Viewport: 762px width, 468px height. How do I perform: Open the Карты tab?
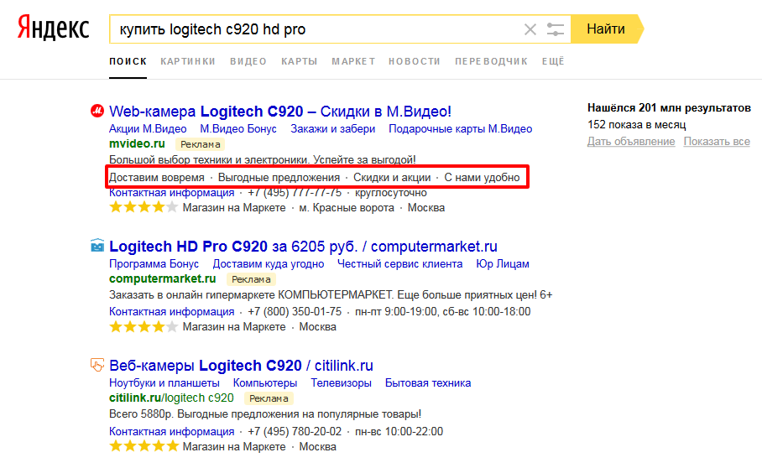point(300,61)
